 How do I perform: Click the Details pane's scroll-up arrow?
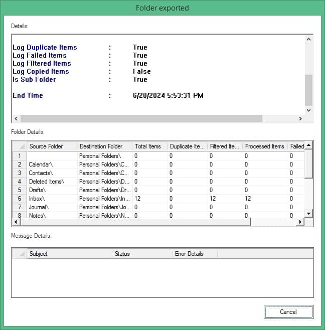coord(308,39)
